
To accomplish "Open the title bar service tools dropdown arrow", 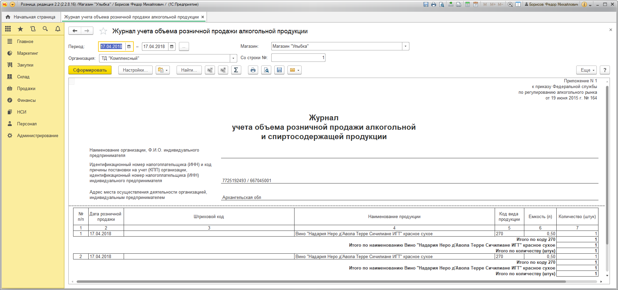I will coord(590,5).
